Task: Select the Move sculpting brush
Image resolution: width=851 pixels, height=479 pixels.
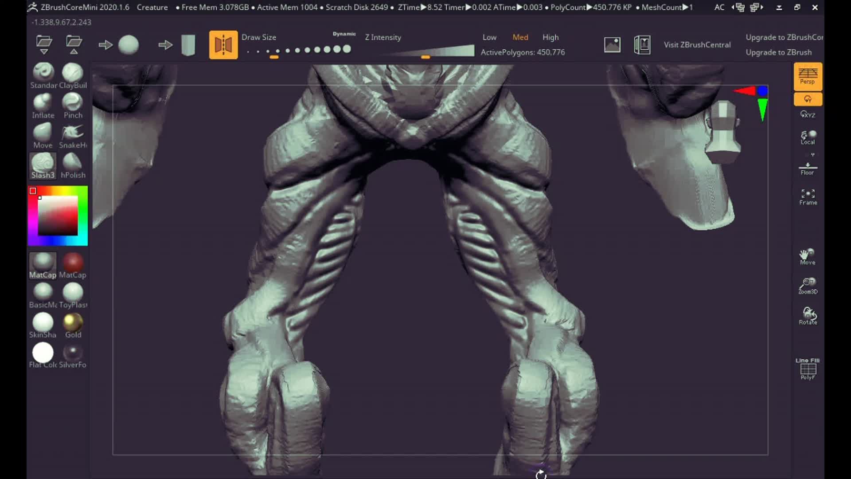Action: click(x=43, y=133)
